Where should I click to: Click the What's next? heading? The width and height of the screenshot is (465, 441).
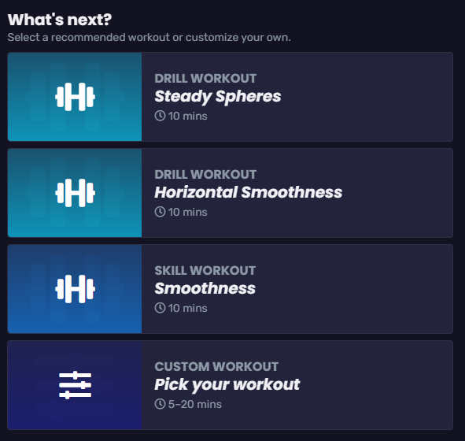[x=60, y=20]
